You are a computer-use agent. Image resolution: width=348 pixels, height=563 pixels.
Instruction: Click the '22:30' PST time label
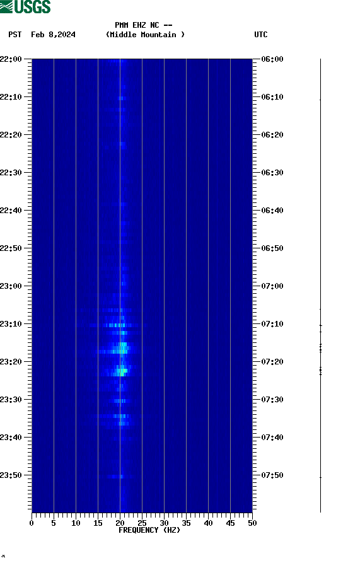pos(11,173)
